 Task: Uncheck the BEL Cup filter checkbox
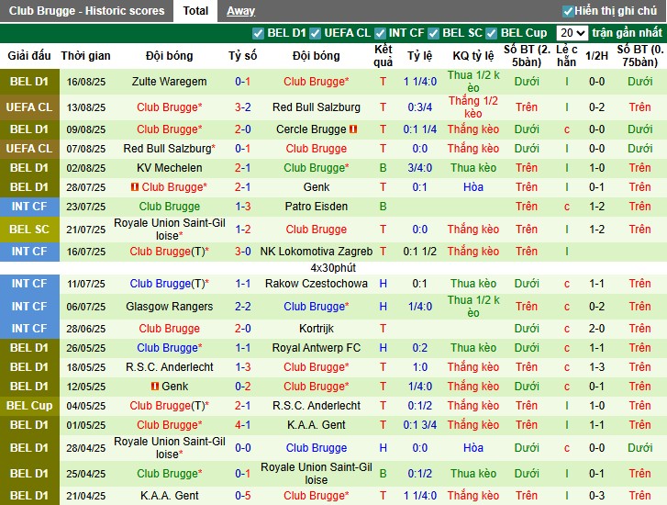[491, 33]
